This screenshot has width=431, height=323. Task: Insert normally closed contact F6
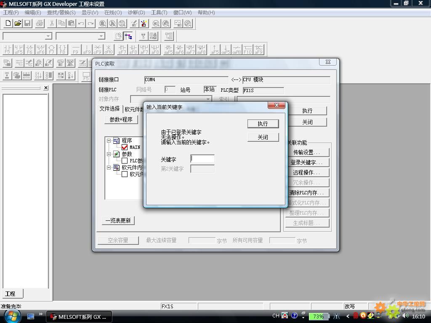30,50
